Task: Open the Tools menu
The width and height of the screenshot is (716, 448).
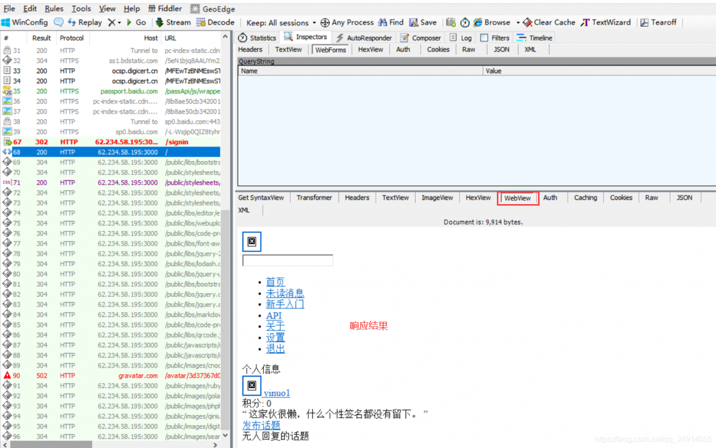Action: point(81,8)
